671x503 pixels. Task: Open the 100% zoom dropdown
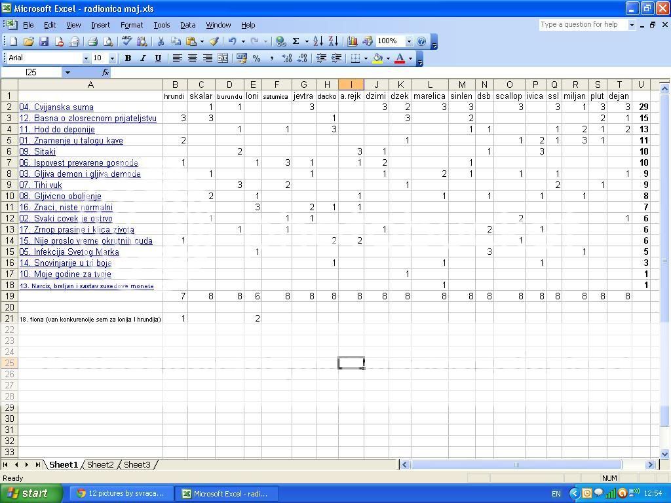[x=409, y=41]
